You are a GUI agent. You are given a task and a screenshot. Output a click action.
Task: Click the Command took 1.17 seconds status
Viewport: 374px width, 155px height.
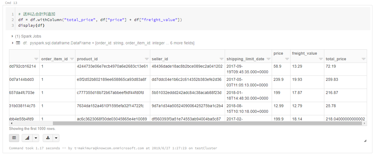point(113,148)
